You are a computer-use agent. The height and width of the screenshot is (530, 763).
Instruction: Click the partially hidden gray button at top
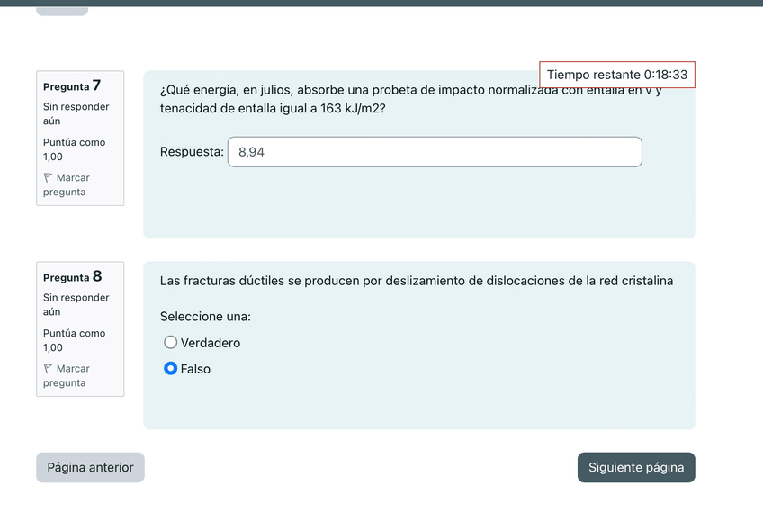coord(62,9)
